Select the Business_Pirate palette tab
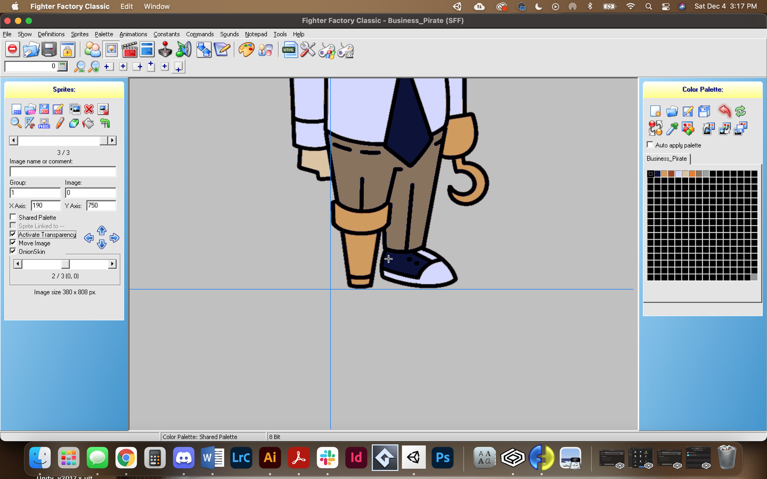 pyautogui.click(x=666, y=159)
